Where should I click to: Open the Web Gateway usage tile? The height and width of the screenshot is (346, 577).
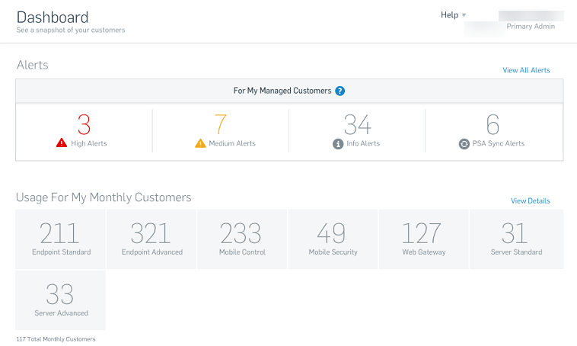(x=423, y=239)
